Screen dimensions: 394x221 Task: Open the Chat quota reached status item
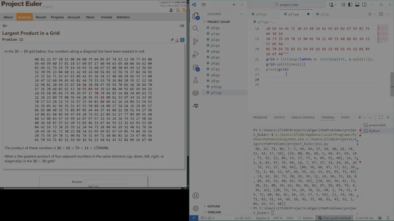pyautogui.click(x=334, y=218)
